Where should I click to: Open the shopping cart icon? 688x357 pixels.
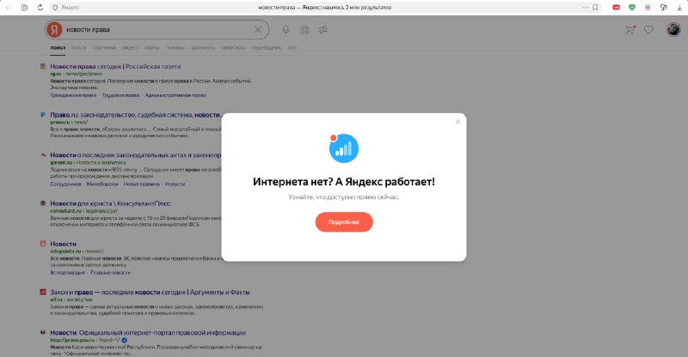[630, 30]
